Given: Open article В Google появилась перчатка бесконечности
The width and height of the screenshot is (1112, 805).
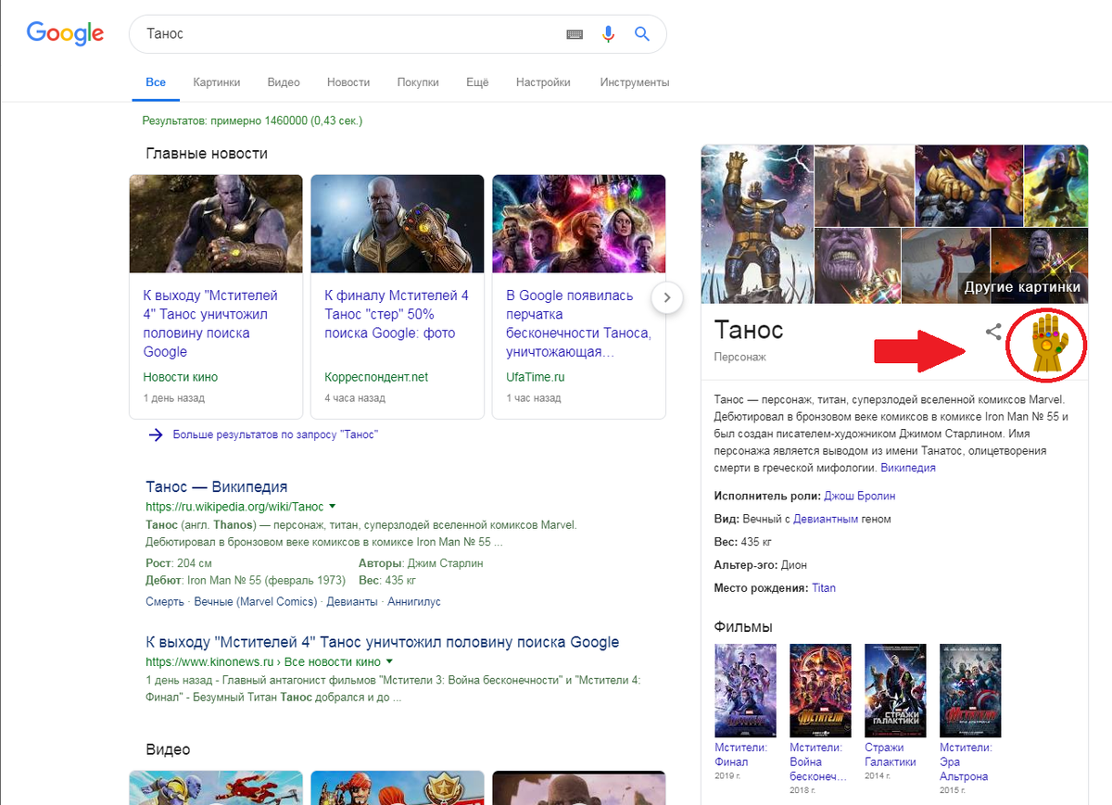Looking at the screenshot, I should pos(578,323).
